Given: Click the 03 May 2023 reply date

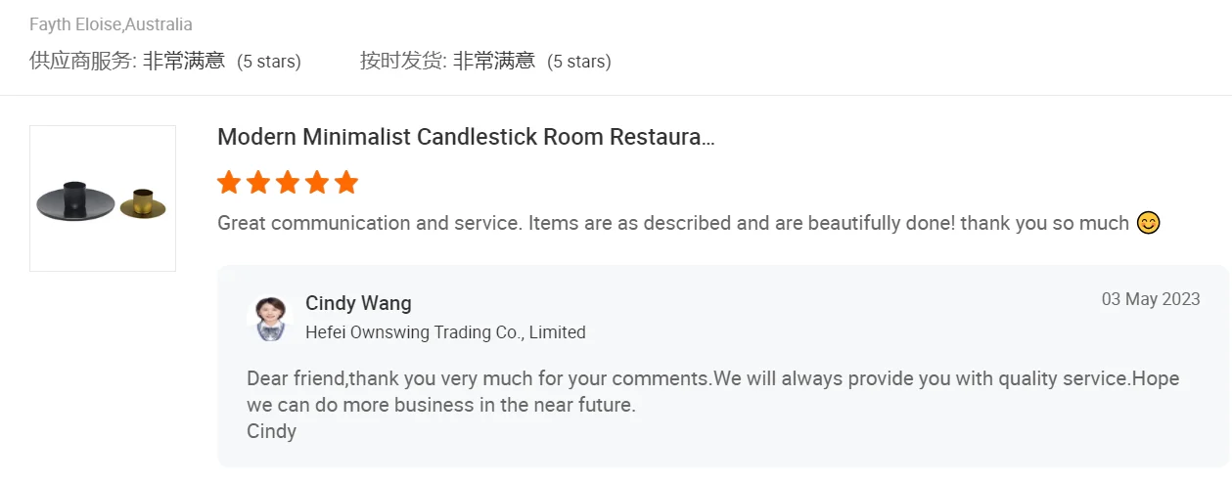Looking at the screenshot, I should (1151, 299).
